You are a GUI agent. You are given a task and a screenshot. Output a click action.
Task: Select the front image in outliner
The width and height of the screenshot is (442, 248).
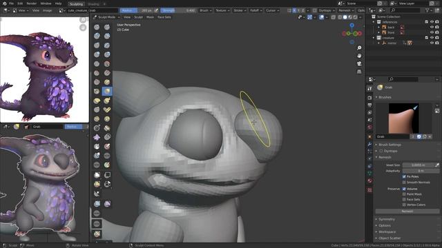pos(391,32)
